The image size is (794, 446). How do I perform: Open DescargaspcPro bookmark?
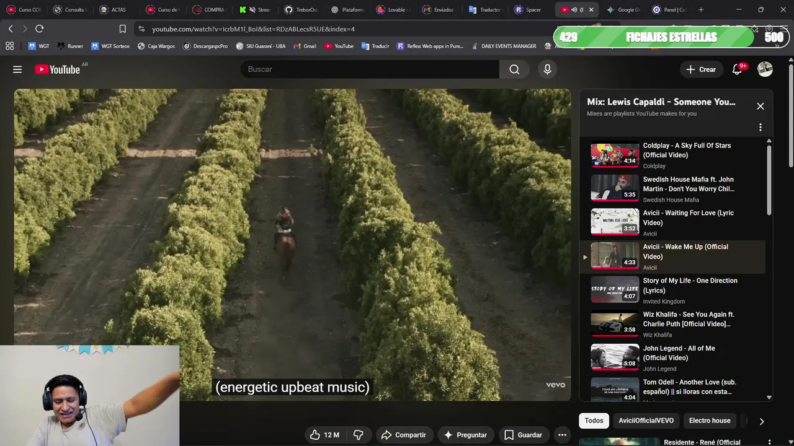(205, 46)
